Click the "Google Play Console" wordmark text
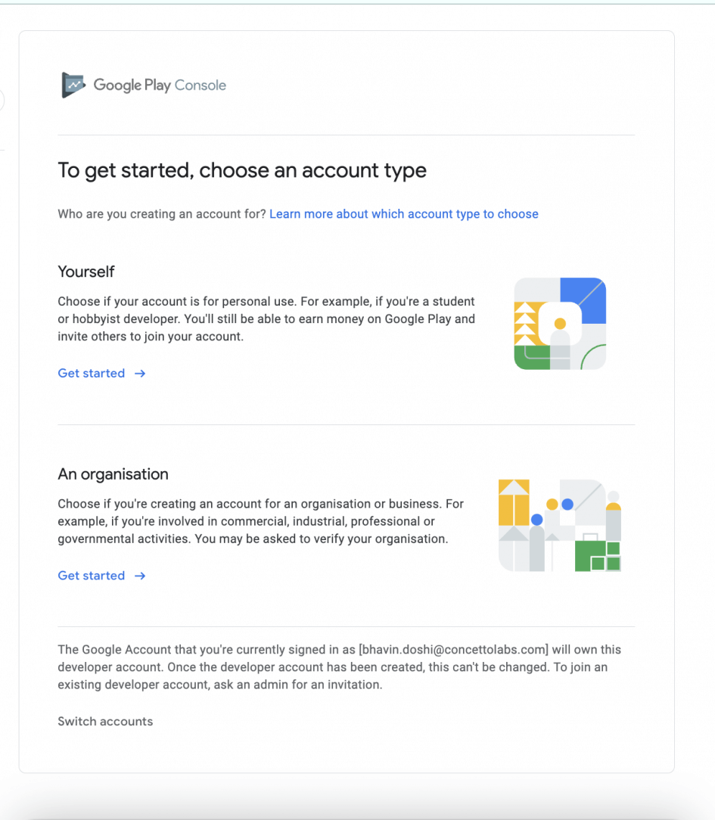 (160, 85)
